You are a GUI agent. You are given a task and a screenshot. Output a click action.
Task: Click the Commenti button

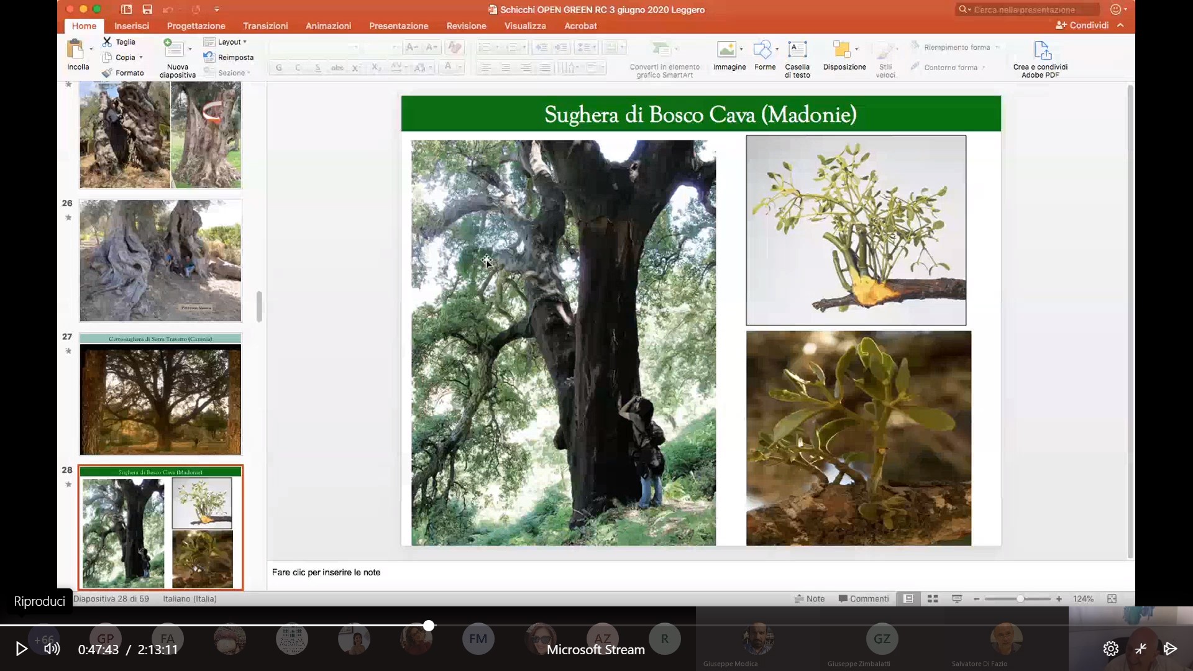864,599
